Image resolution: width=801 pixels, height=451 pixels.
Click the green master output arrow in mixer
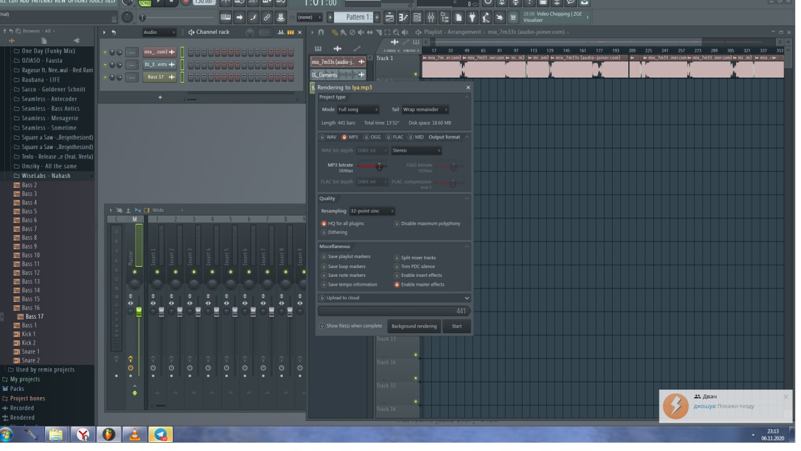[135, 393]
